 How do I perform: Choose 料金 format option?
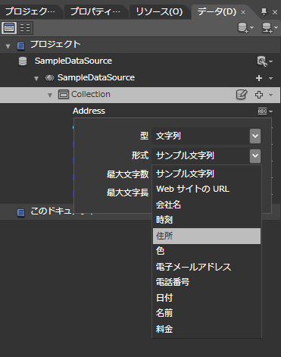click(207, 329)
